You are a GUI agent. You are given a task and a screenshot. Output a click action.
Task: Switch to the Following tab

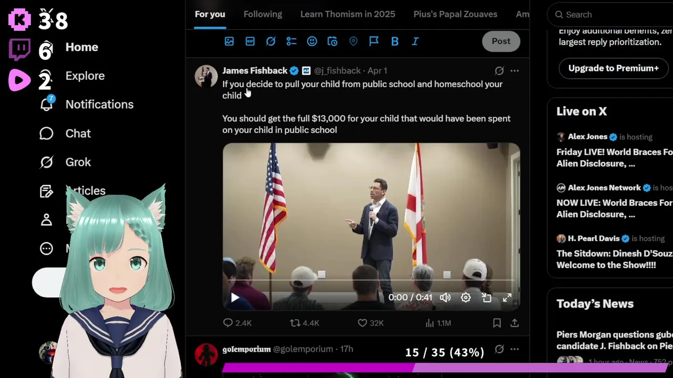(263, 14)
